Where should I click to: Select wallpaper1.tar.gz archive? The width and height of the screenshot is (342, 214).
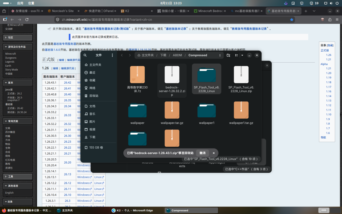pos(241,113)
